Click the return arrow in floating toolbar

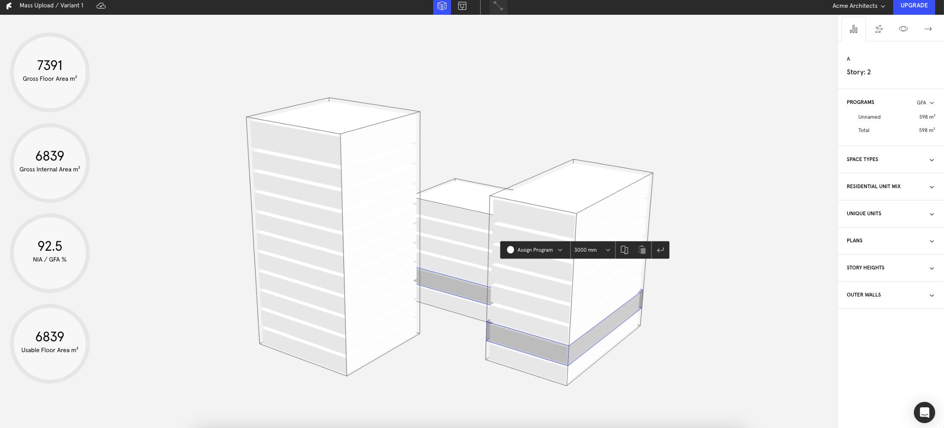click(660, 250)
